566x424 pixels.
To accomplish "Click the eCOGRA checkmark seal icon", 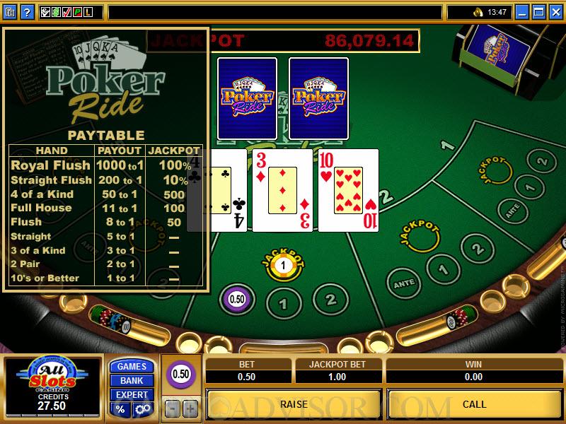I will point(45,12).
